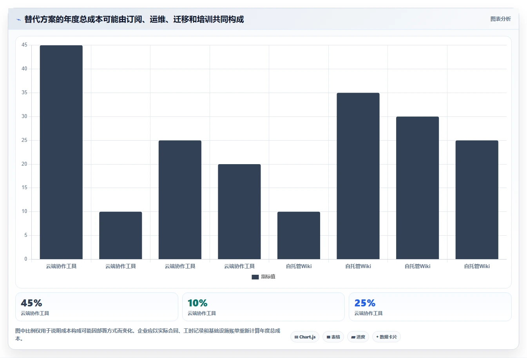Viewport: 527px width, 358px height.
Task: Click the y-axis label 40
Action: point(24,69)
